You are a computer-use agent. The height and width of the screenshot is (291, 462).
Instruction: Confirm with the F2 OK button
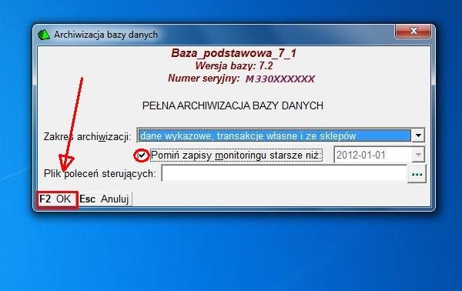[x=58, y=199]
